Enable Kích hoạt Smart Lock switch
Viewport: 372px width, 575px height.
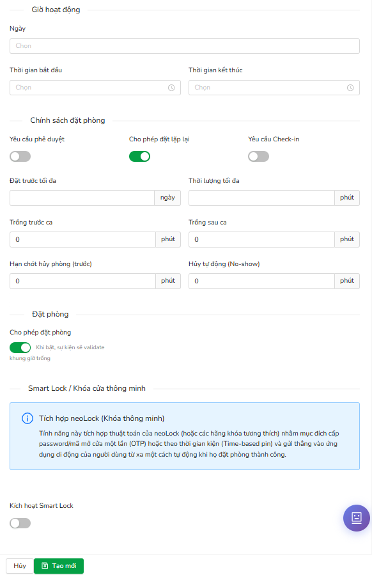click(20, 523)
